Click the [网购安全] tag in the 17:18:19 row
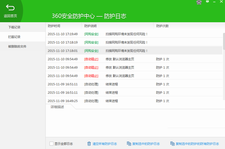The width and height of the screenshot is (225, 149). tap(91, 43)
